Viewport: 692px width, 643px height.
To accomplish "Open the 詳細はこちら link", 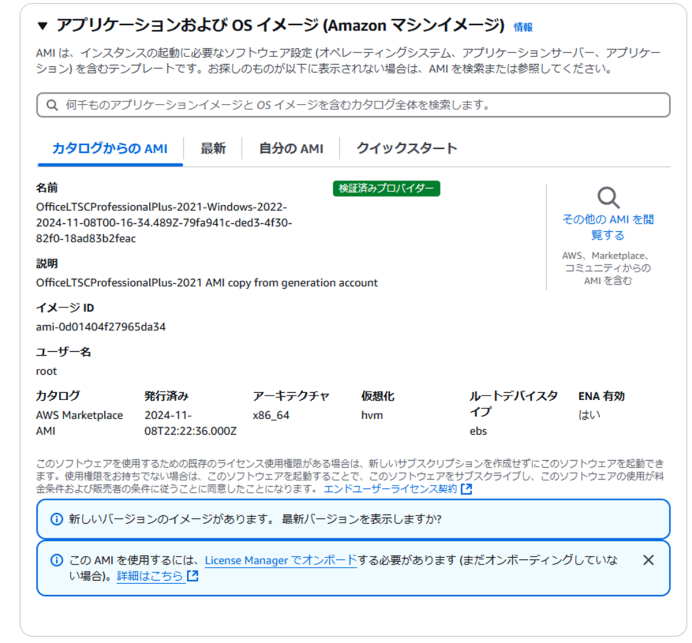I will pyautogui.click(x=150, y=576).
